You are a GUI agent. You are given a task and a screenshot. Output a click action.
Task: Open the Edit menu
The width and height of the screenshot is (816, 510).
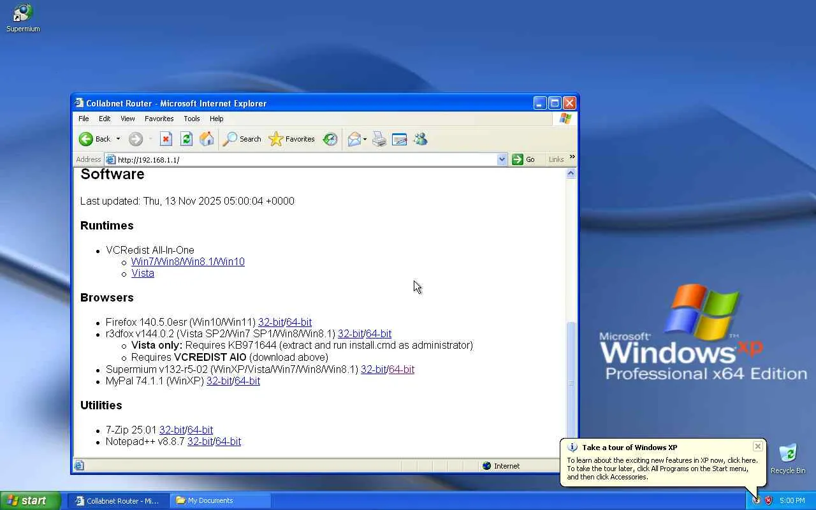(x=105, y=119)
